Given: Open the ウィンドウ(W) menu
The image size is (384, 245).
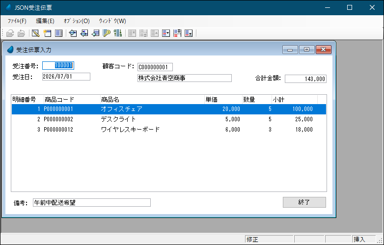Looking at the screenshot, I should pyautogui.click(x=112, y=21).
